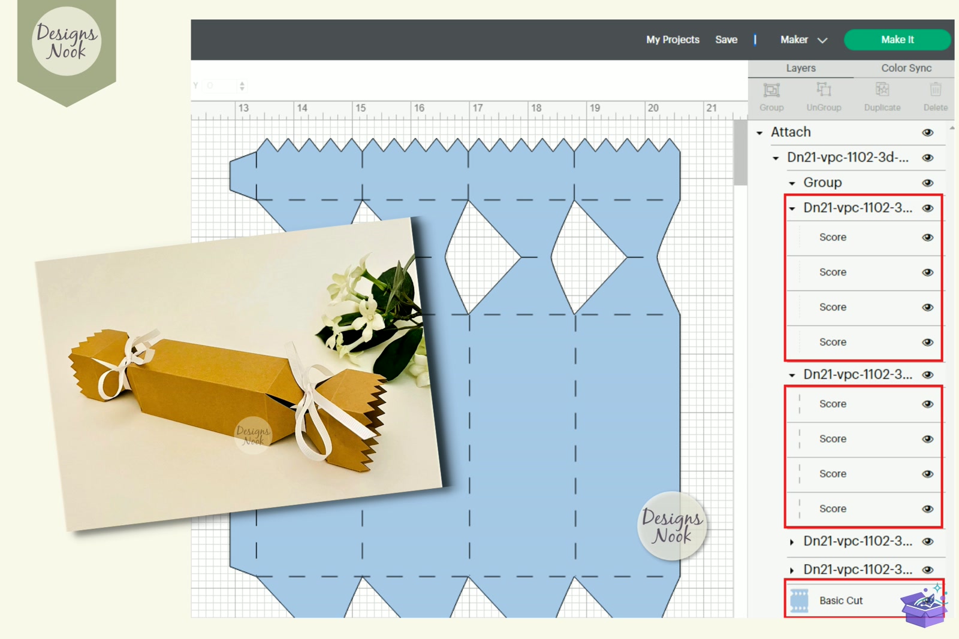Click the cracker box product photo
The height and width of the screenshot is (639, 959).
click(x=240, y=374)
